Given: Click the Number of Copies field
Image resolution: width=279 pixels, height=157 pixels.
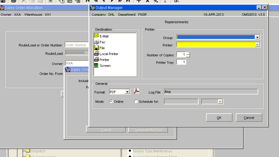Looking at the screenshot, I should [181, 55].
